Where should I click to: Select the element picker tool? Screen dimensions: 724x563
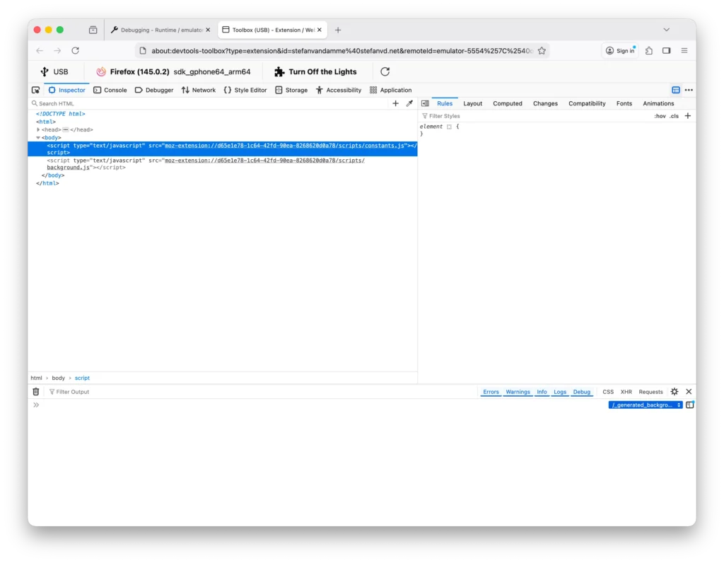coord(35,90)
